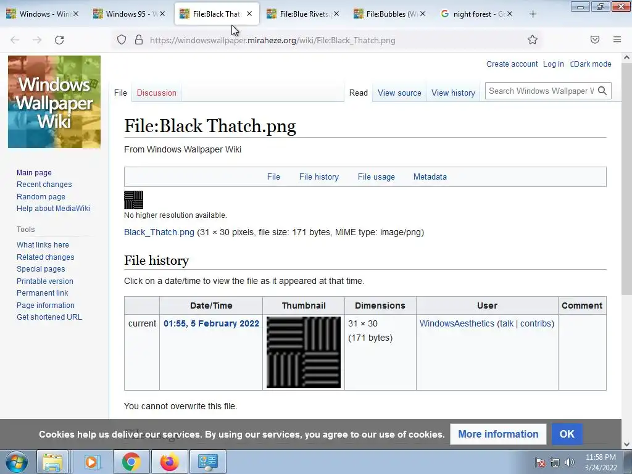Click the Log in link

pyautogui.click(x=553, y=64)
